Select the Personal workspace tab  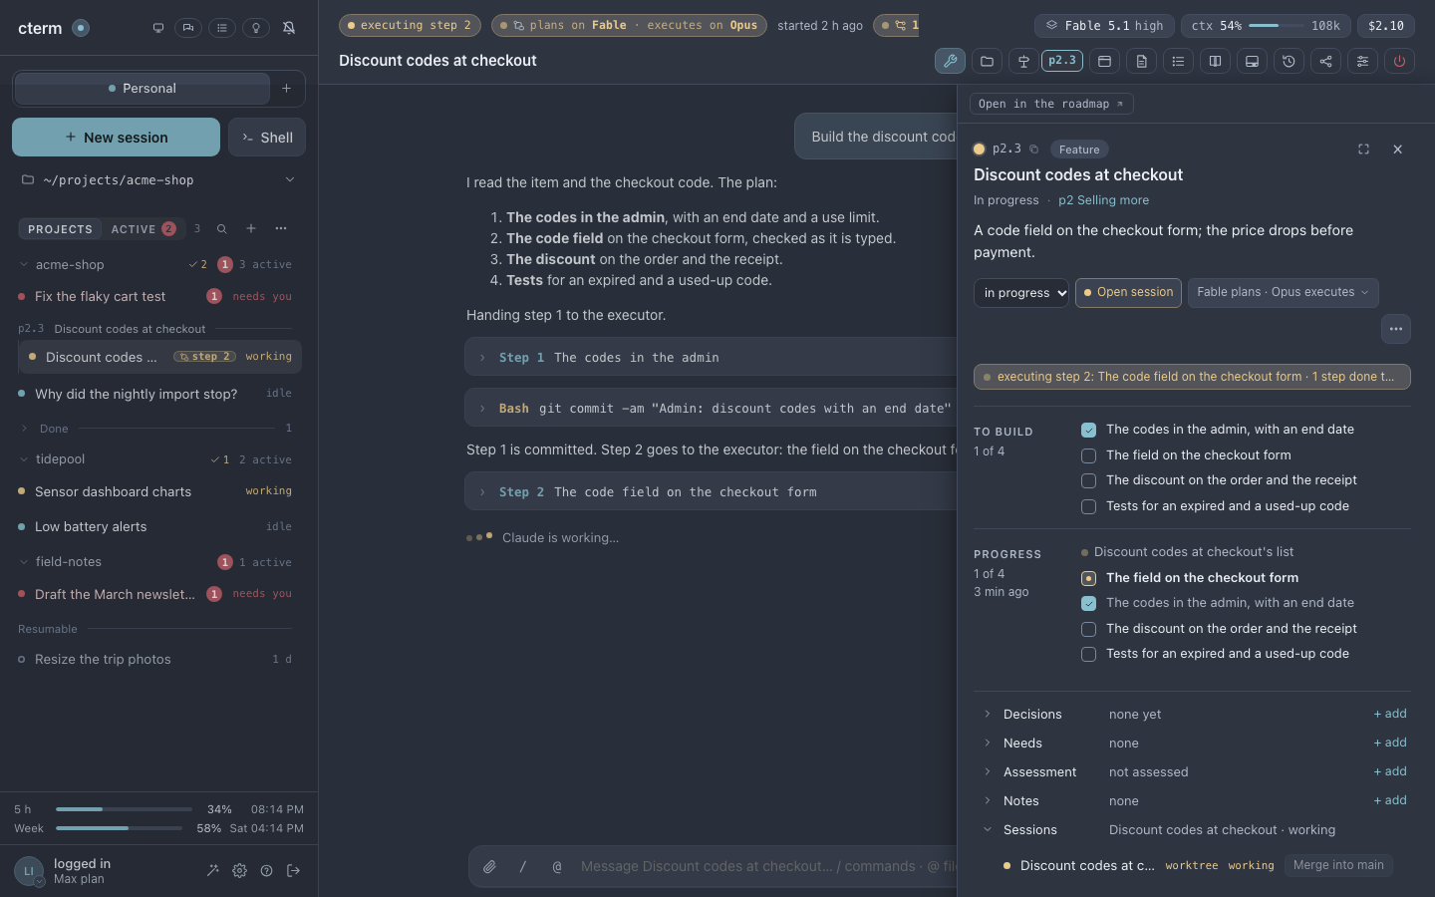coord(143,89)
